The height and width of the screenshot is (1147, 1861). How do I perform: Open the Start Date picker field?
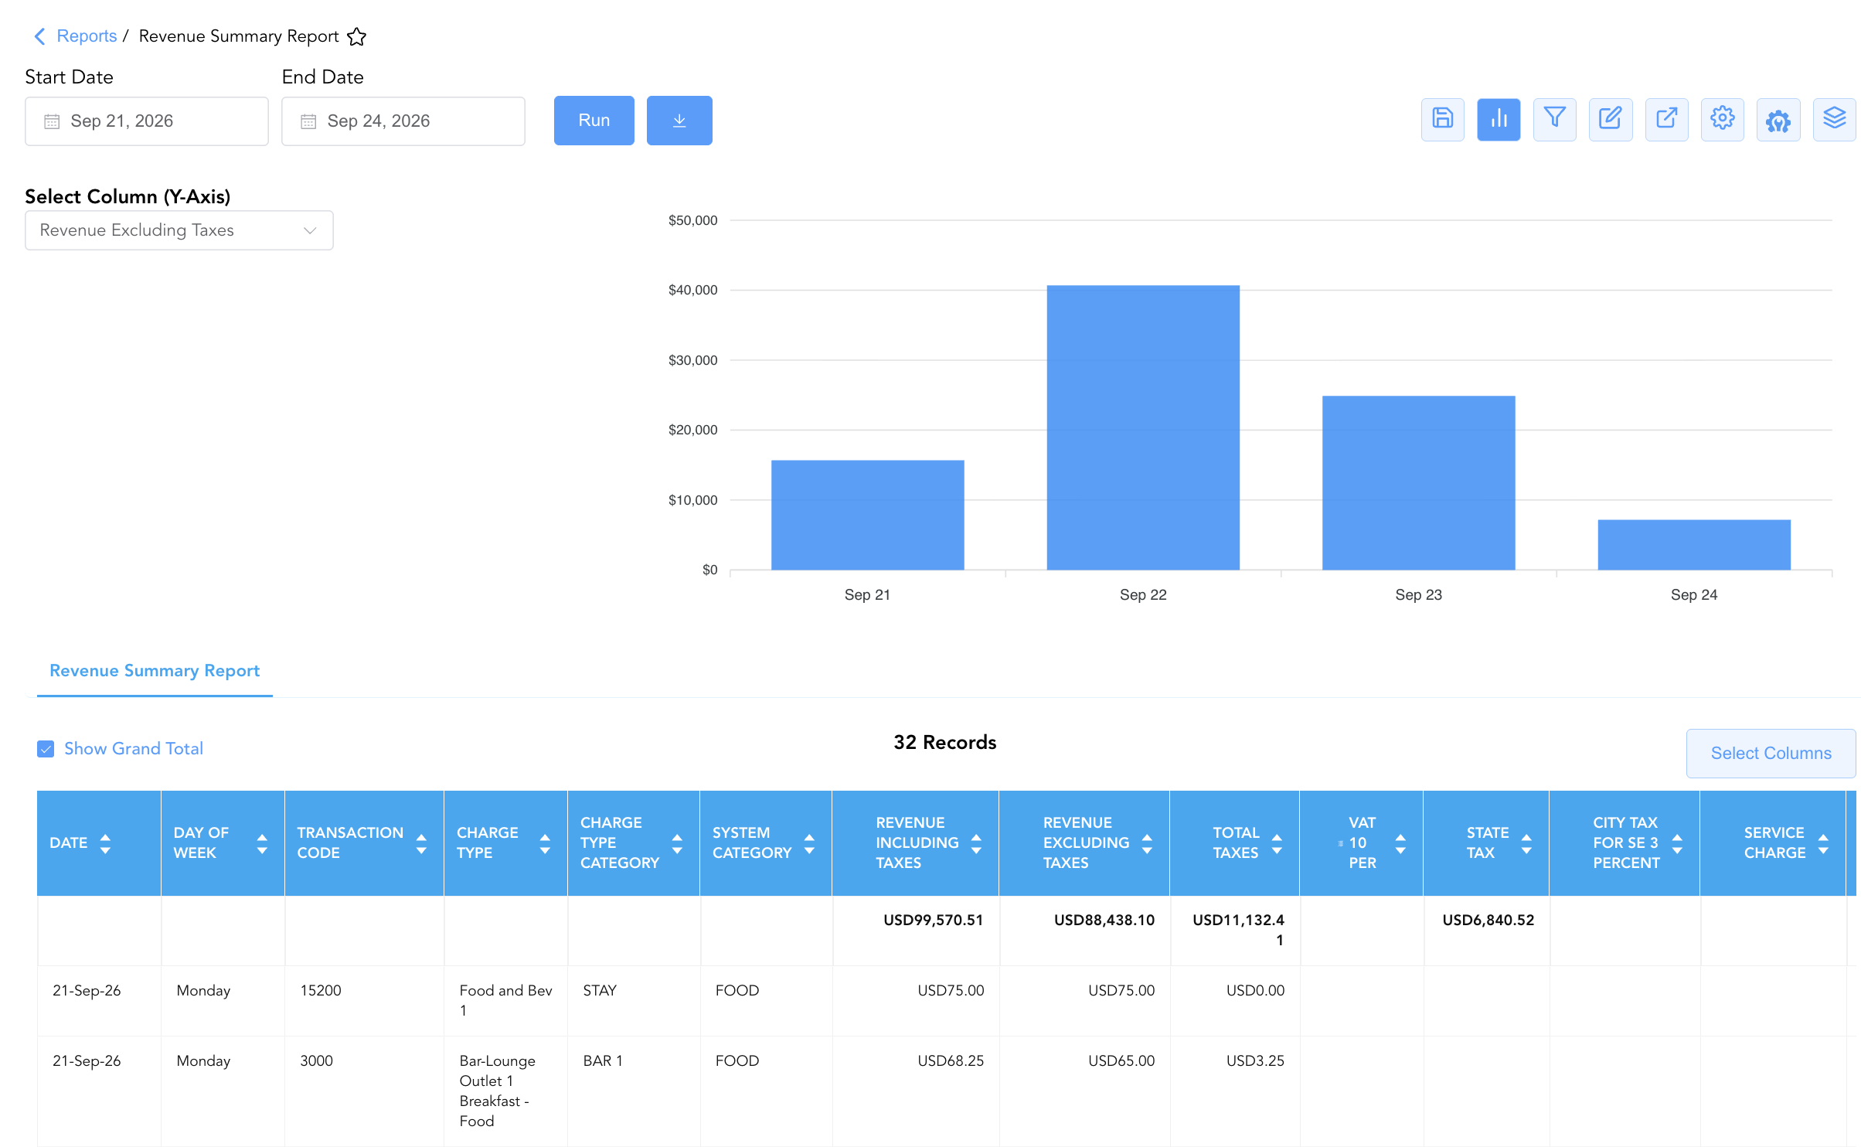click(147, 121)
